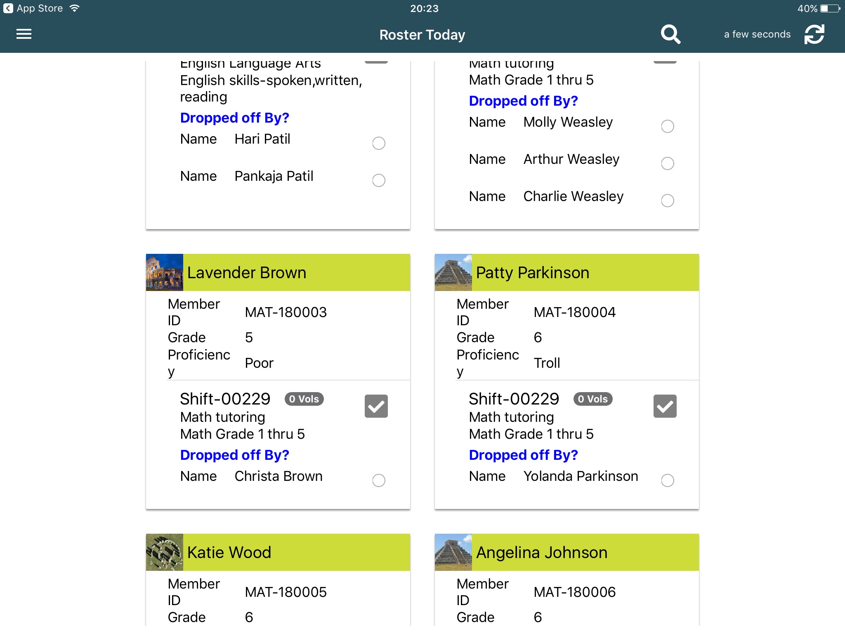Scroll down to view more roster entries

point(422,599)
